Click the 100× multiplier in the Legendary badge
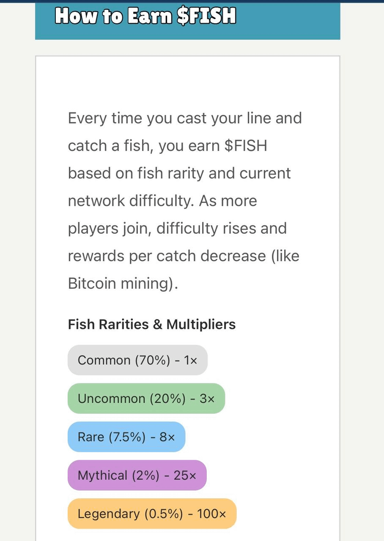384x541 pixels. [x=211, y=514]
